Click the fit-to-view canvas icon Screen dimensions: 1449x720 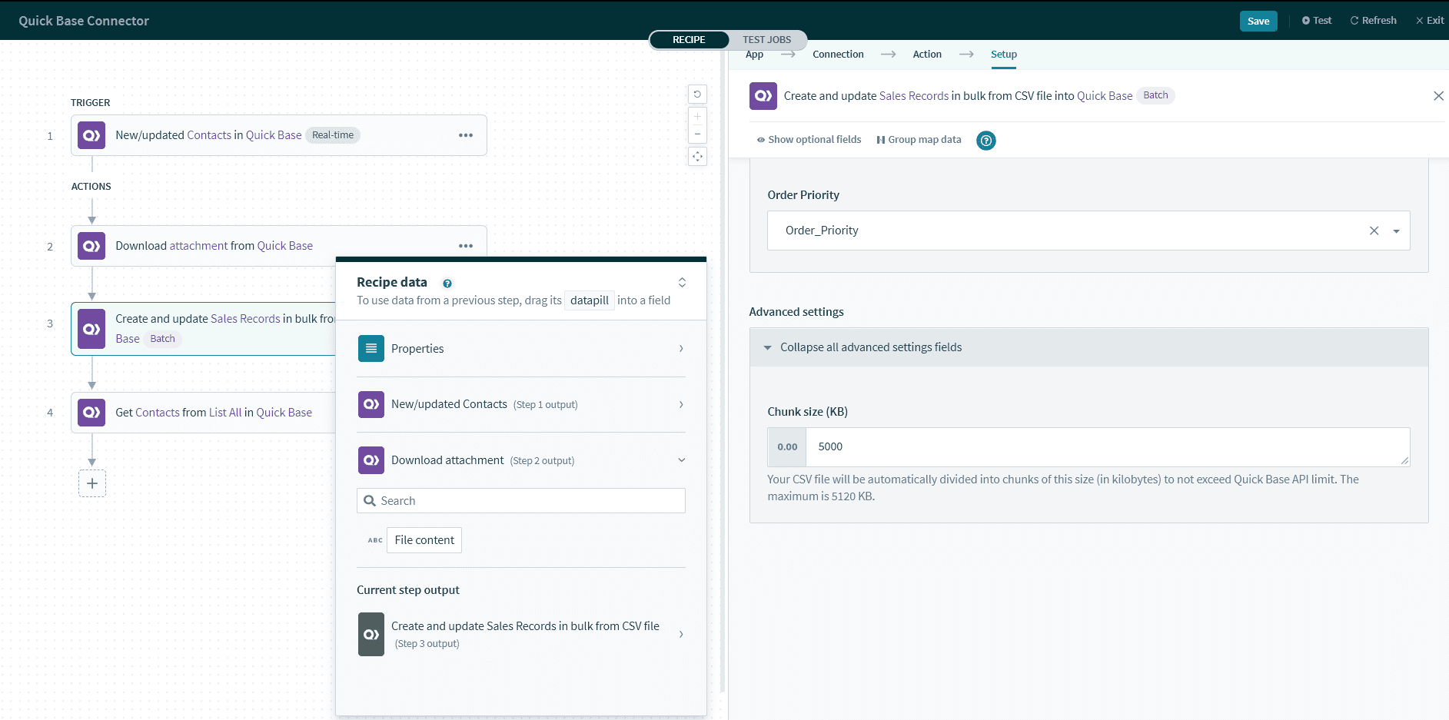point(697,157)
